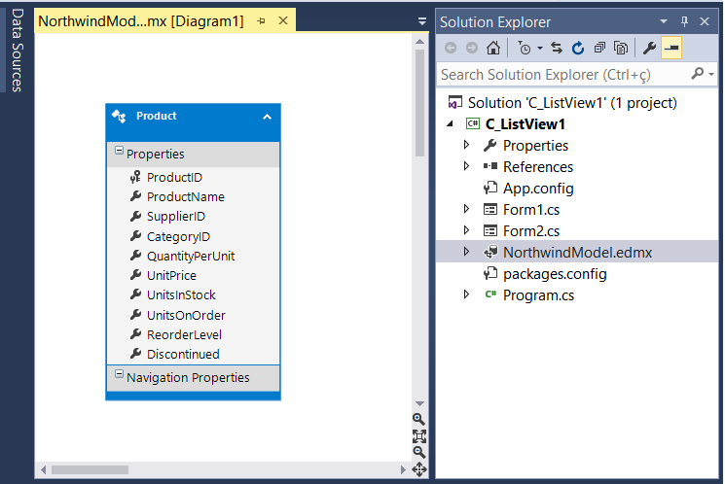Select the CategoryID property
The width and height of the screenshot is (725, 484).
[x=178, y=236]
